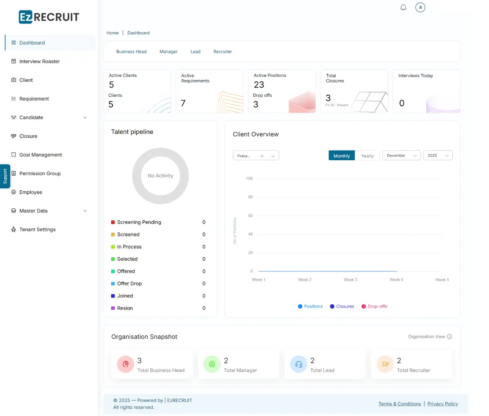489x416 pixels.
Task: Click the Joined dark blue swatch
Action: (113, 296)
